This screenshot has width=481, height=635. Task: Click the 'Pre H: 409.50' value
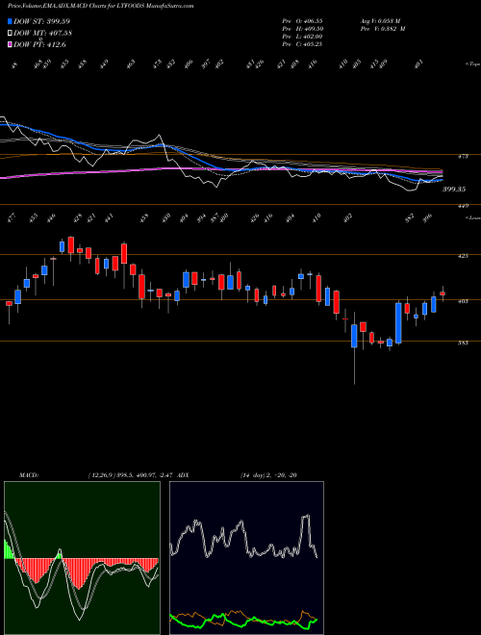pyautogui.click(x=302, y=29)
